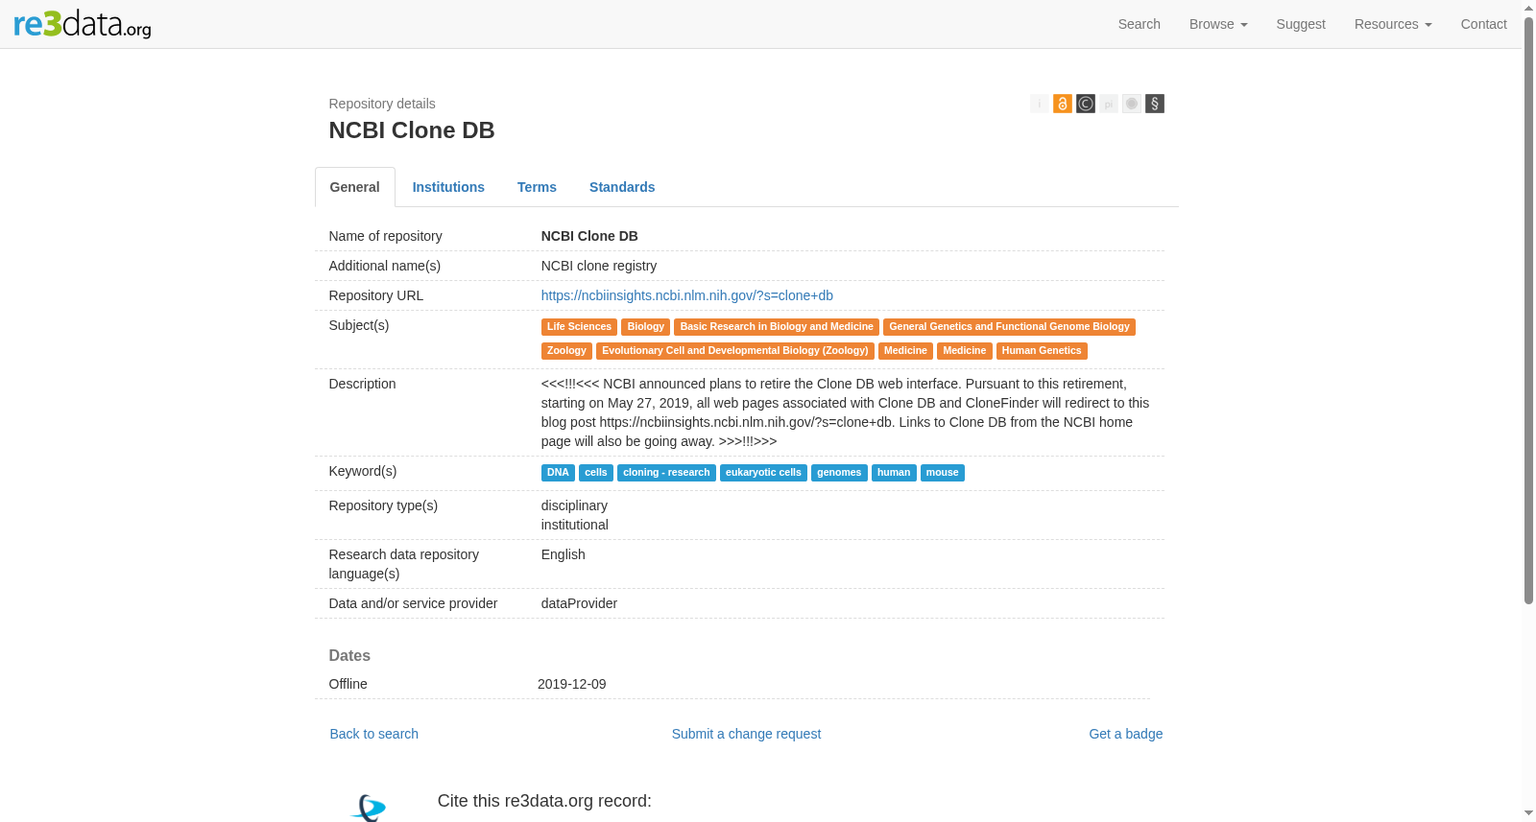1536x822 pixels.
Task: Click General Genetics and Functional Genome Biology tag
Action: (1009, 327)
